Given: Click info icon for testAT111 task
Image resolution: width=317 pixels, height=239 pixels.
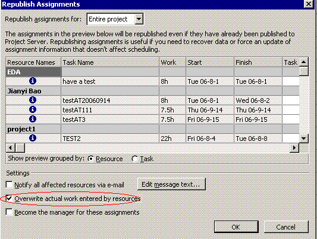Looking at the screenshot, I should click(x=33, y=109).
